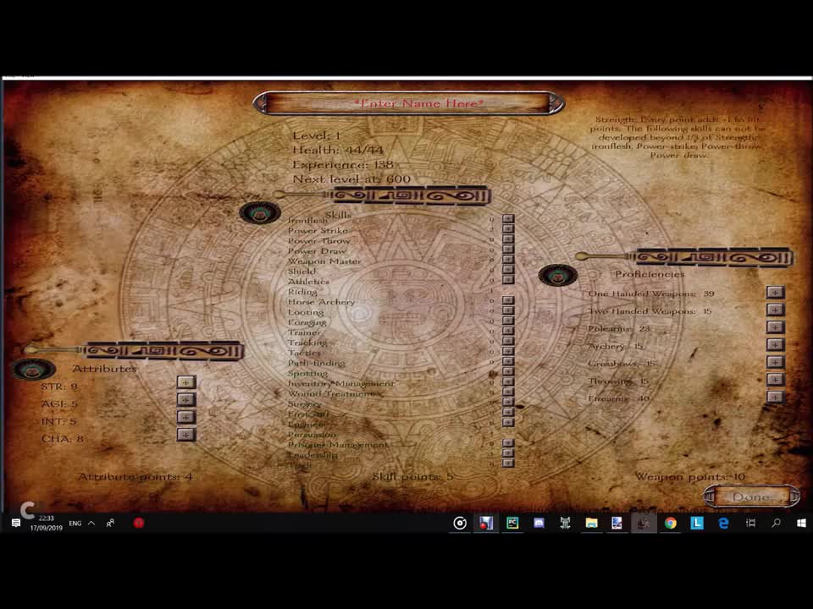Click the Skills seal emblem icon
Screen dimensions: 813x609
point(260,213)
